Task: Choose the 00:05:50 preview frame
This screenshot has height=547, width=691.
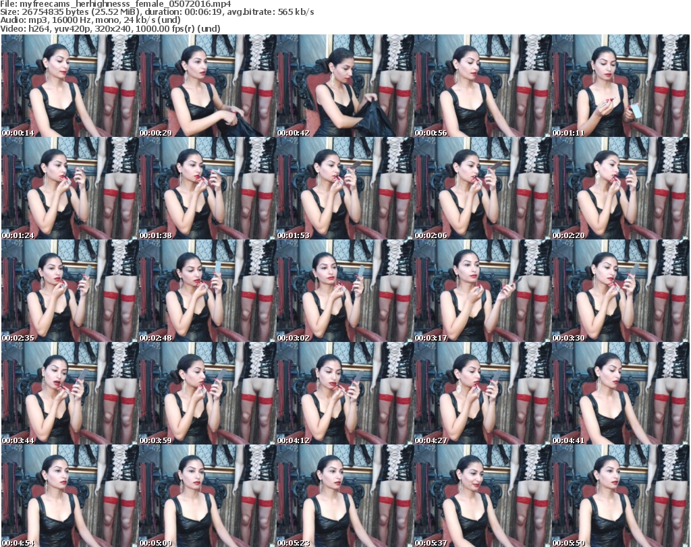Action: [x=620, y=496]
